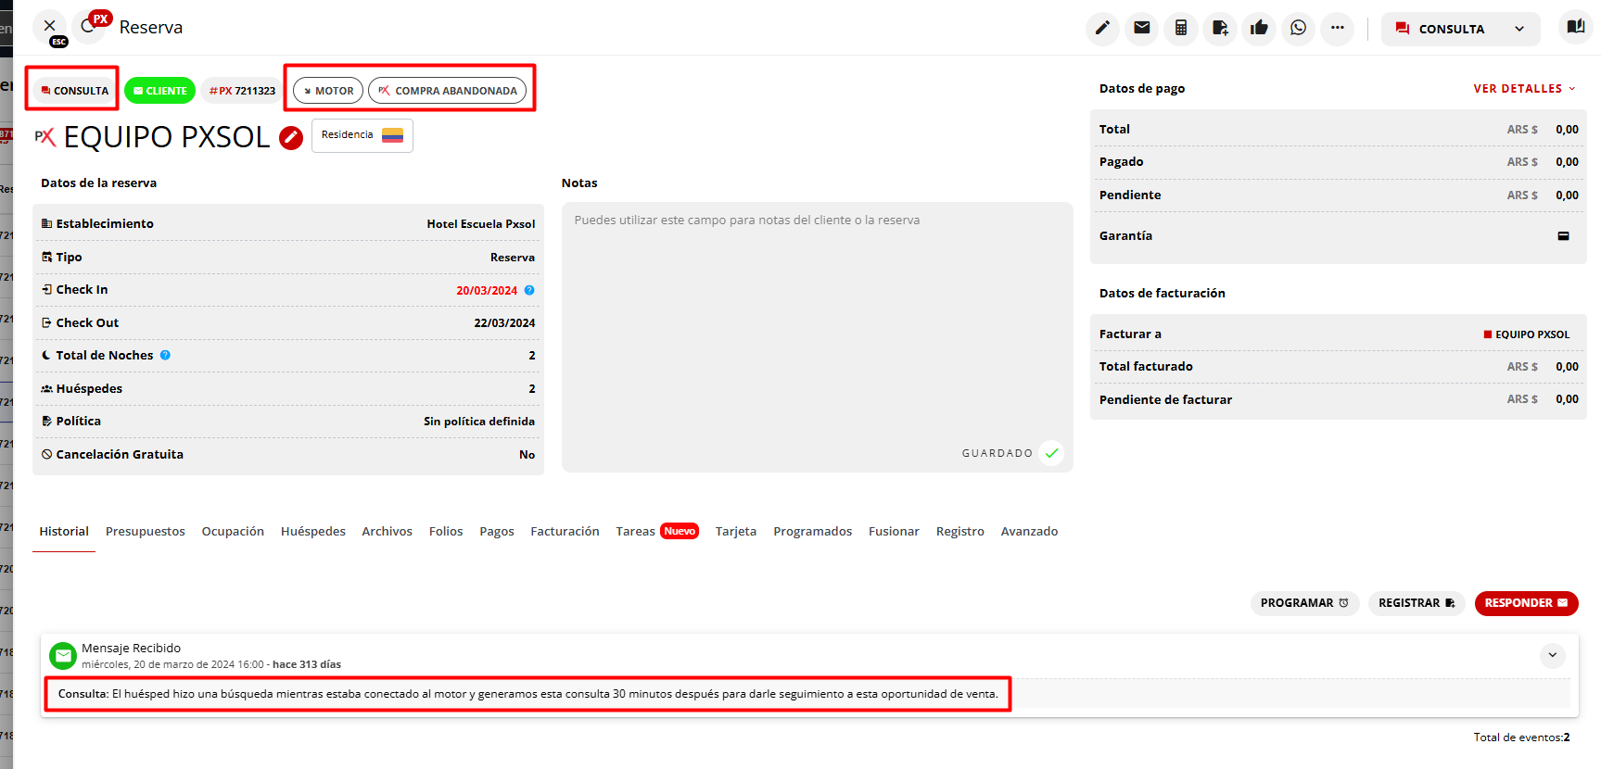Expand the Mensaje Recibido event chevron

1553,655
